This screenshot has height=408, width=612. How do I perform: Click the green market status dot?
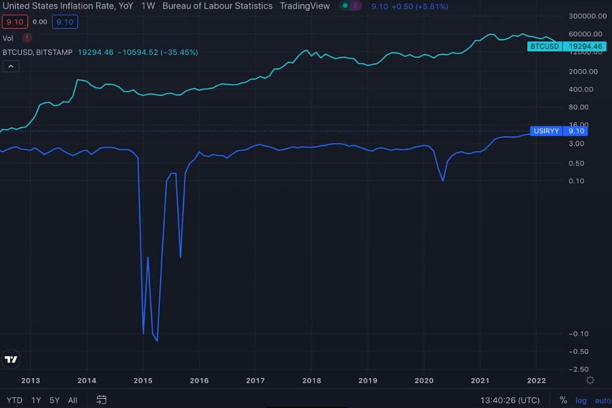coord(344,6)
